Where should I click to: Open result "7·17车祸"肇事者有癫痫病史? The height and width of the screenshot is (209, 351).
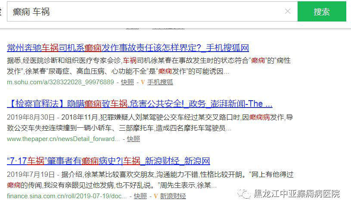pos(109,161)
